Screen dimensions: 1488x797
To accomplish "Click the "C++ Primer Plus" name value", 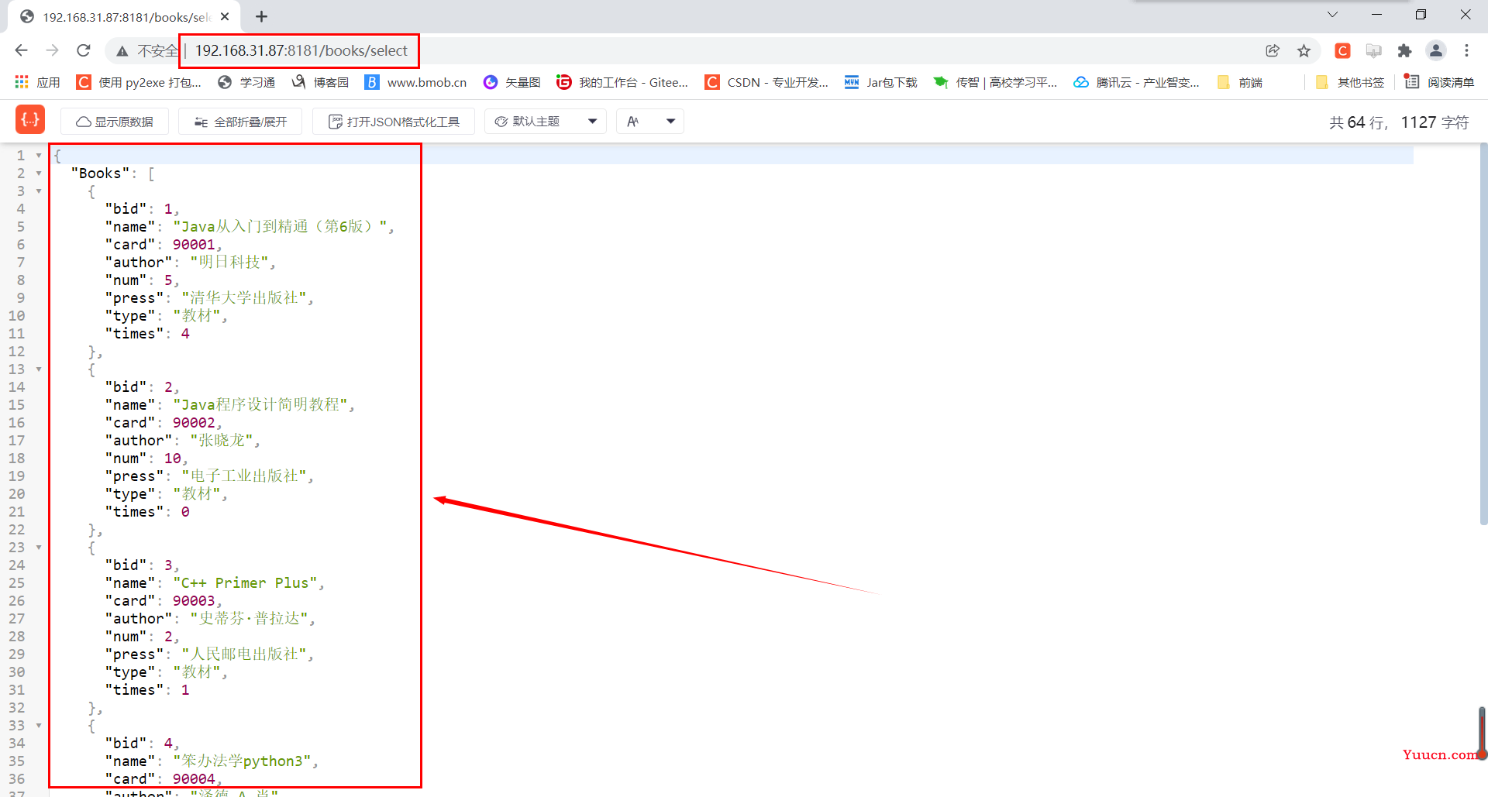I will pos(245,583).
